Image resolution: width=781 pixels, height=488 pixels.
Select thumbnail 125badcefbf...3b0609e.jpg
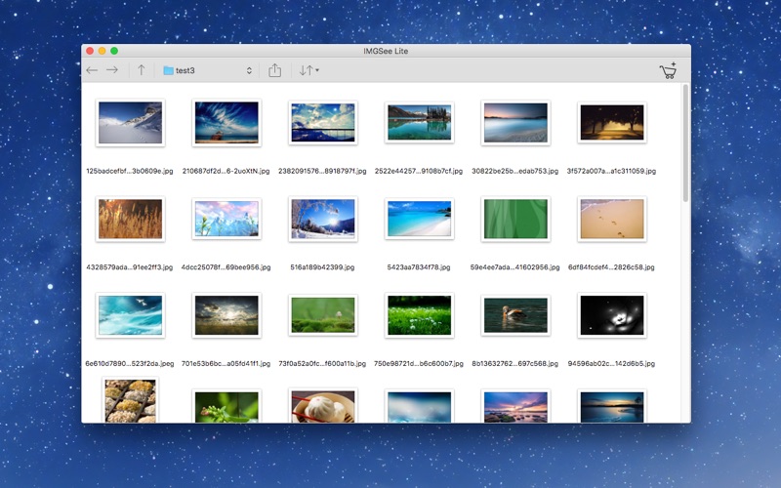[131, 123]
